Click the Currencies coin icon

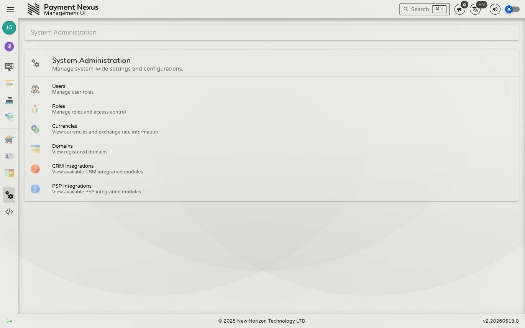coord(35,129)
